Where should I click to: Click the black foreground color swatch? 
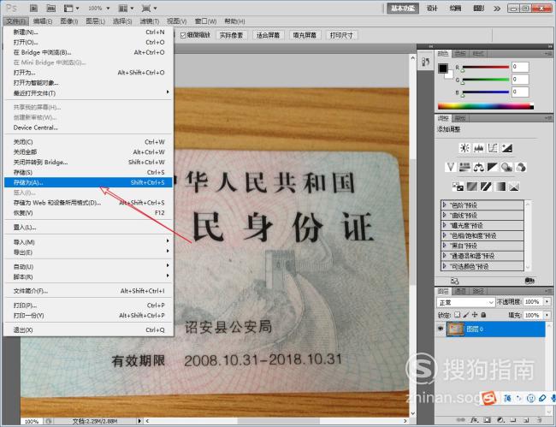[442, 68]
